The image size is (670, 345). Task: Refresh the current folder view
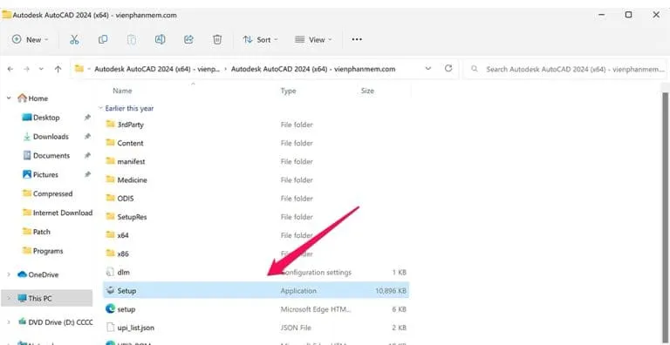[448, 68]
